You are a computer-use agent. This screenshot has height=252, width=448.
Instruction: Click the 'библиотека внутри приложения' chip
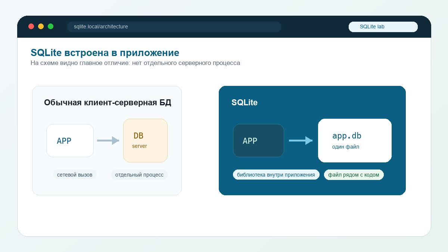click(x=276, y=175)
